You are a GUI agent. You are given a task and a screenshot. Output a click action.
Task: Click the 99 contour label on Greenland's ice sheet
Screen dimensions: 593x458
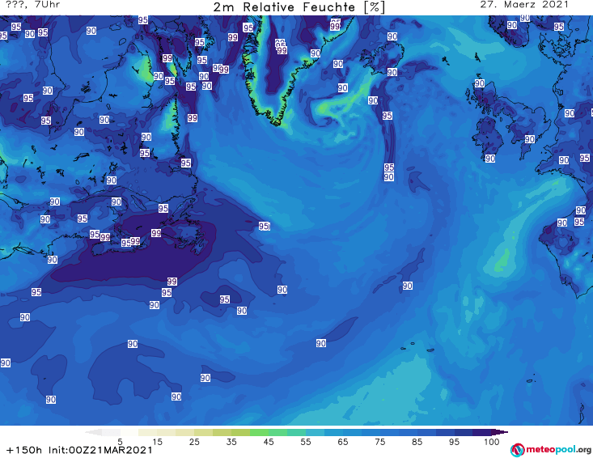click(282, 50)
